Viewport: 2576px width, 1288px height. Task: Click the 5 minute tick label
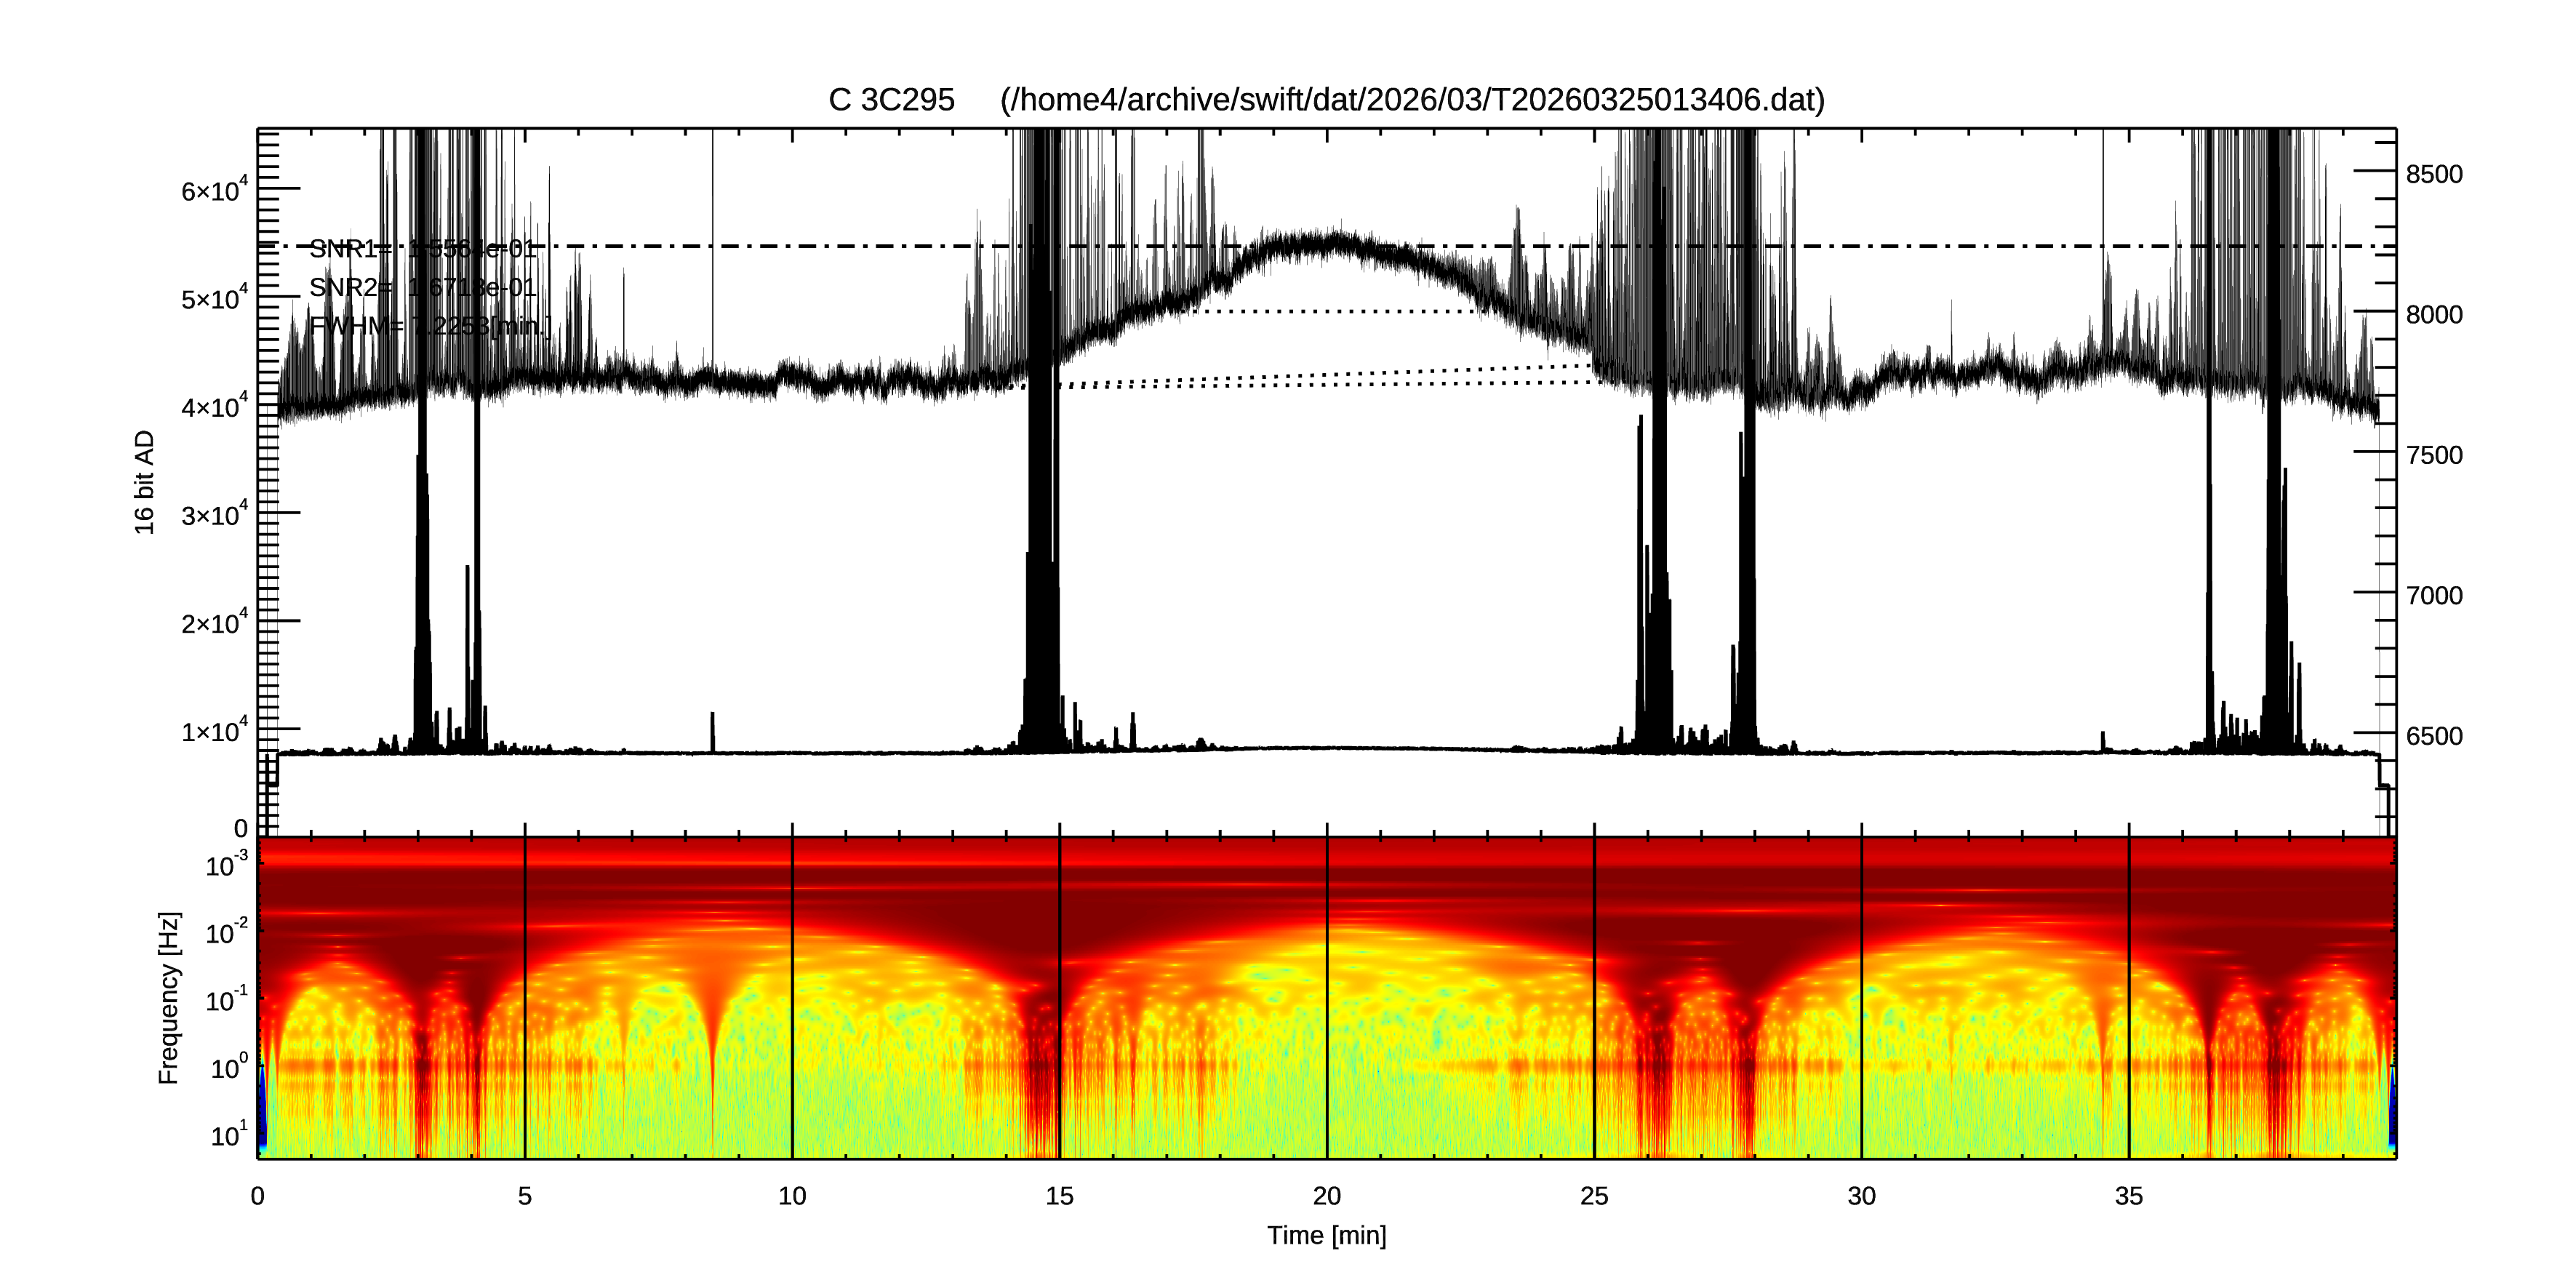click(x=524, y=1195)
